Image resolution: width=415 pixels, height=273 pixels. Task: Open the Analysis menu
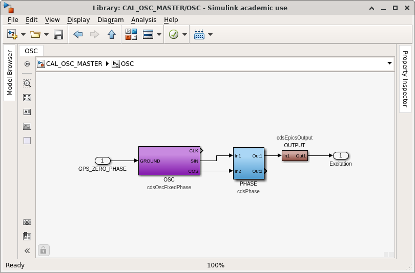[144, 20]
